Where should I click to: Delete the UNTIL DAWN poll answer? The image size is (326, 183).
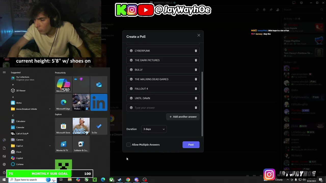click(x=196, y=98)
